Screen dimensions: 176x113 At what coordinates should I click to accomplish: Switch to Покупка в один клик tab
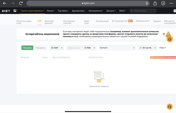coord(24,22)
